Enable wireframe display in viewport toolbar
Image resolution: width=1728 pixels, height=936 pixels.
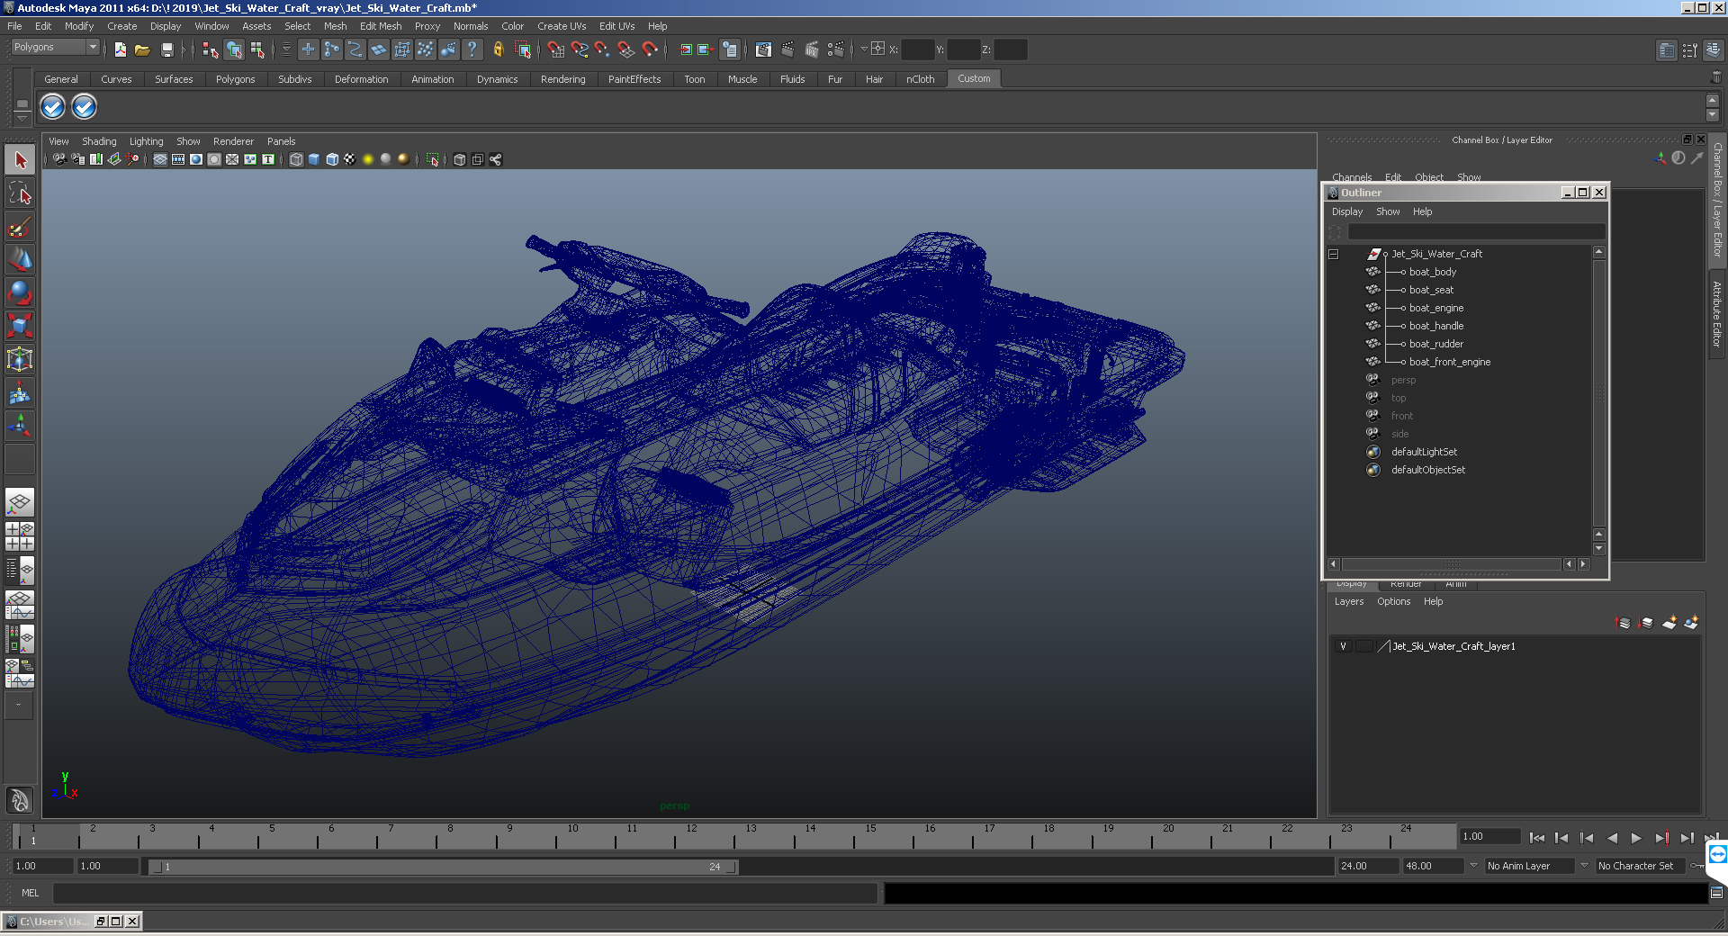click(x=296, y=159)
